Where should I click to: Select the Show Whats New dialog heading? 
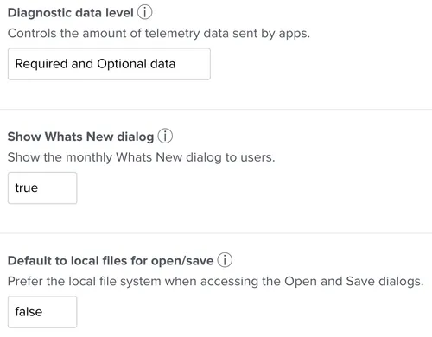point(80,137)
